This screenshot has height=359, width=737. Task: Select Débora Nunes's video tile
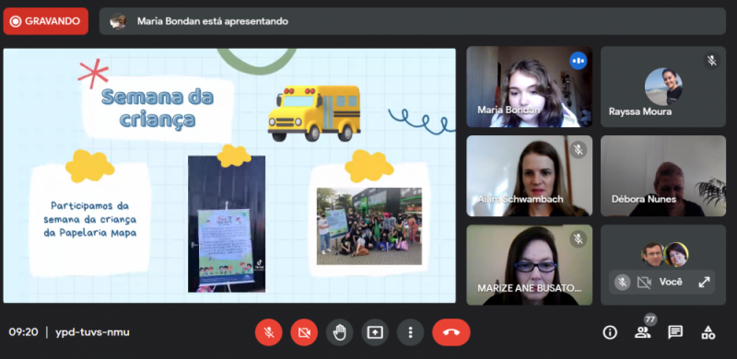point(663,176)
